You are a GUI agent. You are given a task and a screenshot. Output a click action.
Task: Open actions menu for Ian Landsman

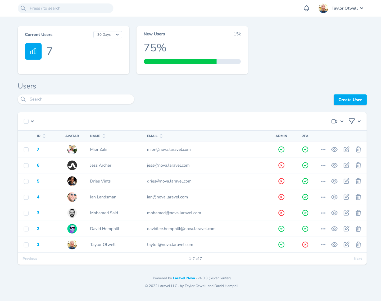tap(323, 197)
